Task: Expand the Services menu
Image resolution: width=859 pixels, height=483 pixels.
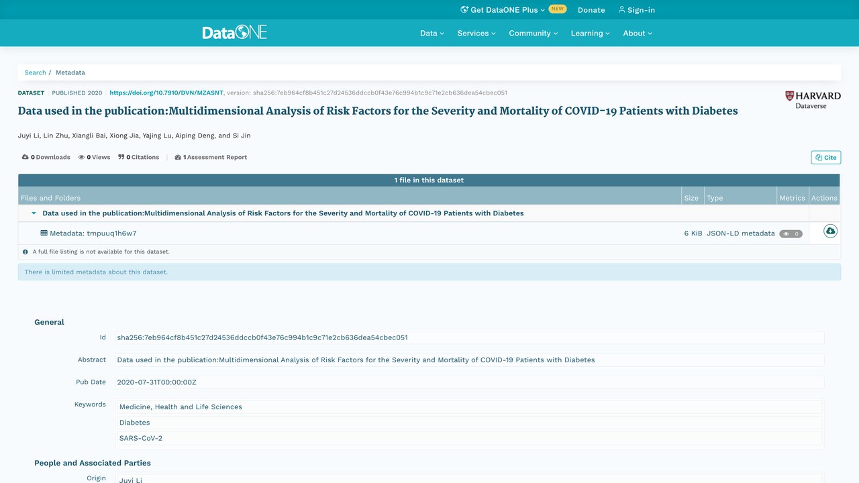Action: coord(476,33)
